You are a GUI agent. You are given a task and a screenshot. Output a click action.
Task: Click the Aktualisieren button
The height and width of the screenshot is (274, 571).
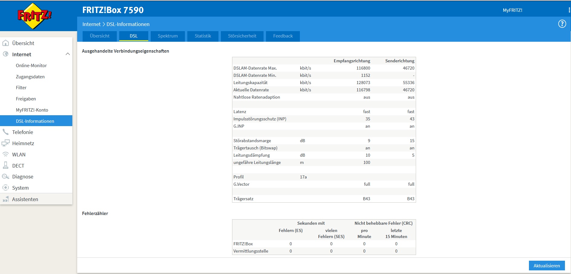(x=547, y=266)
